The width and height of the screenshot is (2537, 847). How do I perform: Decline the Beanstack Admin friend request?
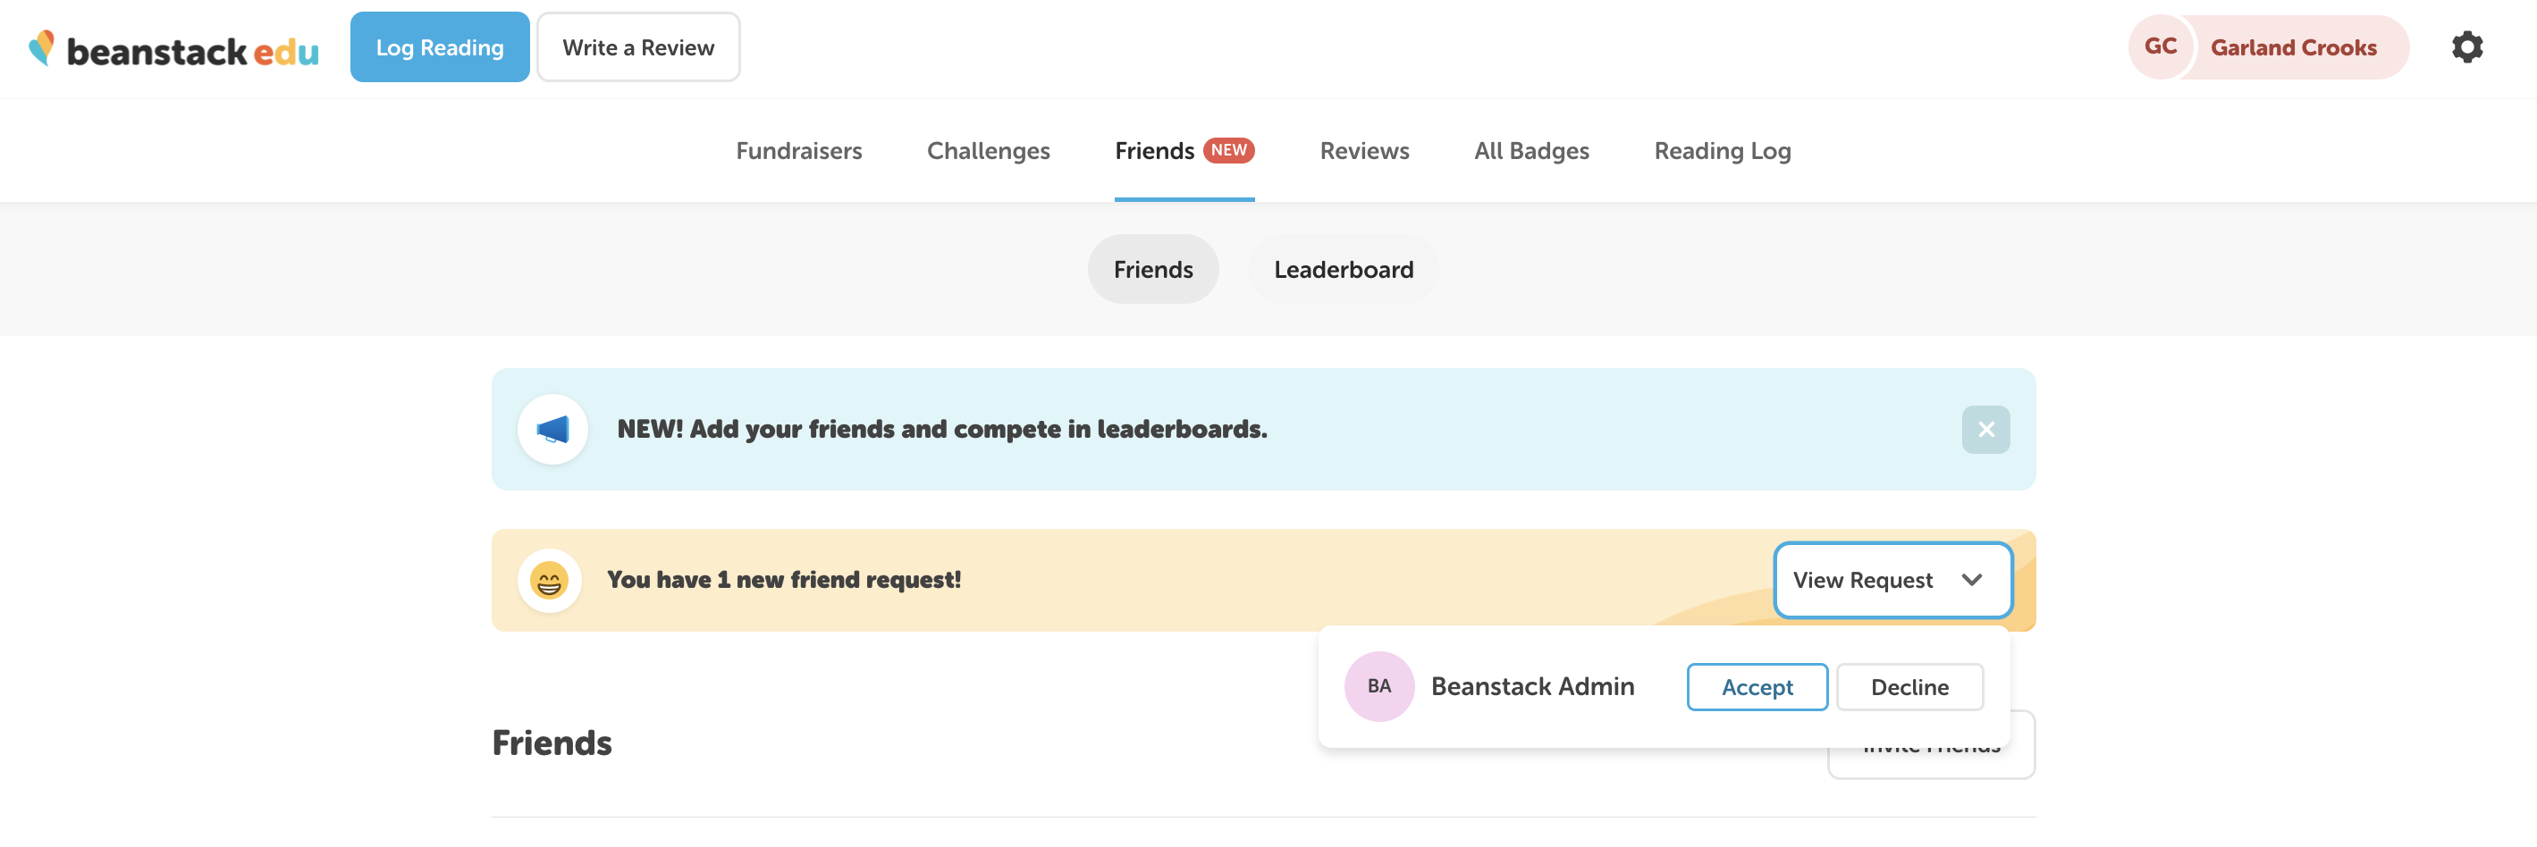tap(1909, 686)
